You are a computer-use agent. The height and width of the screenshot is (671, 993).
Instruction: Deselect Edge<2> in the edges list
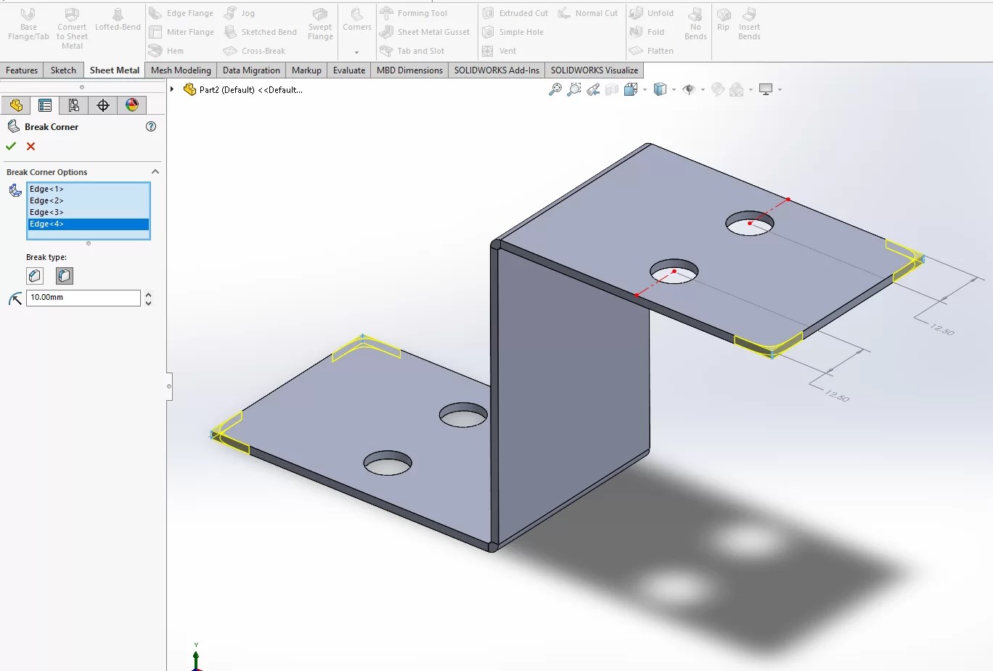(46, 200)
